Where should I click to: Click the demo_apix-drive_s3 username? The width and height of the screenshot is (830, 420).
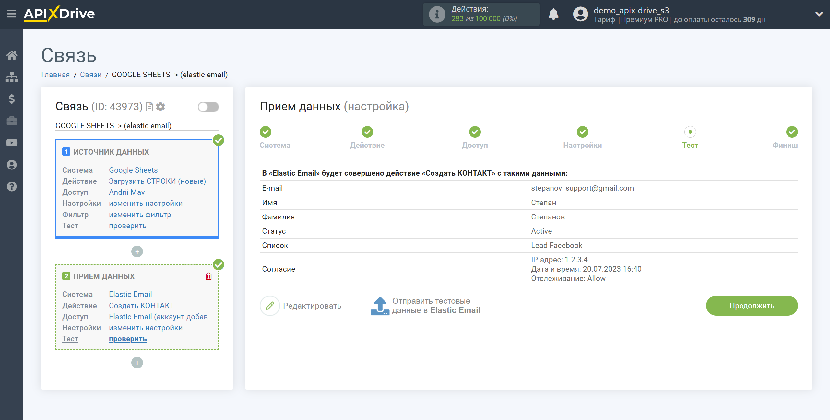631,10
